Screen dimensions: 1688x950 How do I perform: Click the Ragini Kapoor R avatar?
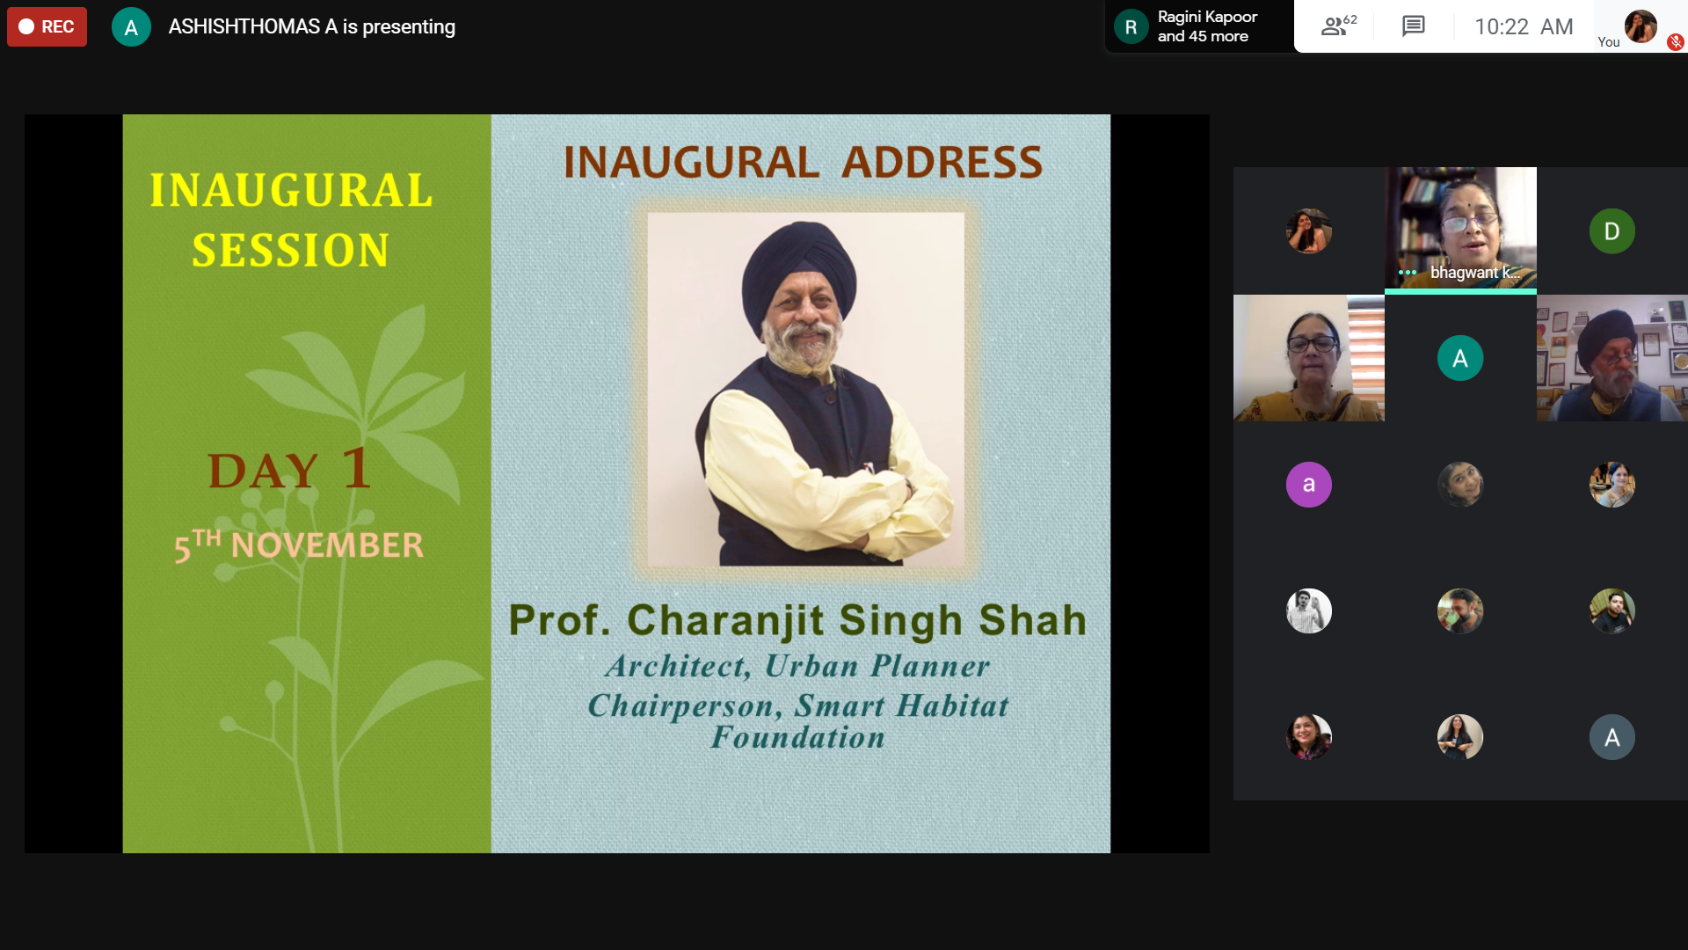pos(1131,27)
